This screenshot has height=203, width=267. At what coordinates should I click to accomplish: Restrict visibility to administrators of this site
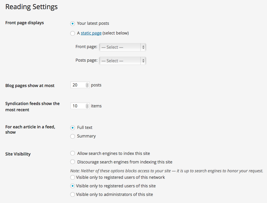(x=73, y=195)
